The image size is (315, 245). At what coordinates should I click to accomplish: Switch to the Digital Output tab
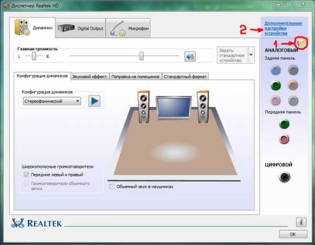pos(80,28)
